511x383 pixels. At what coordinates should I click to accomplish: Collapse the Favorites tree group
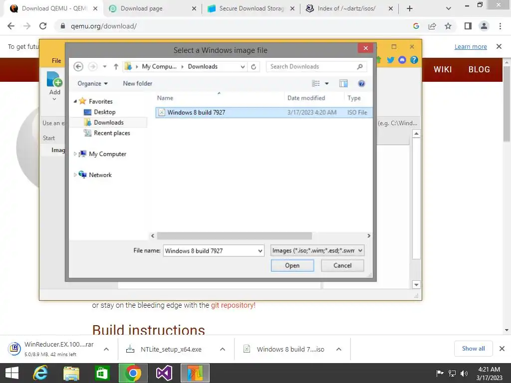[75, 101]
